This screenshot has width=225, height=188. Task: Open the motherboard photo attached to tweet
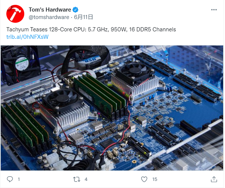pos(112,108)
